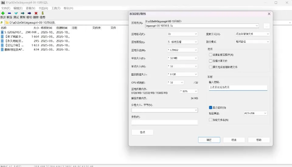Sort by the Modified time column header
292x167 pixels.
[47, 28]
